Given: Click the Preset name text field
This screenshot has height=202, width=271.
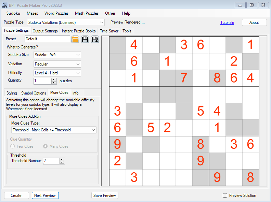Looking at the screenshot, I should point(47,39).
